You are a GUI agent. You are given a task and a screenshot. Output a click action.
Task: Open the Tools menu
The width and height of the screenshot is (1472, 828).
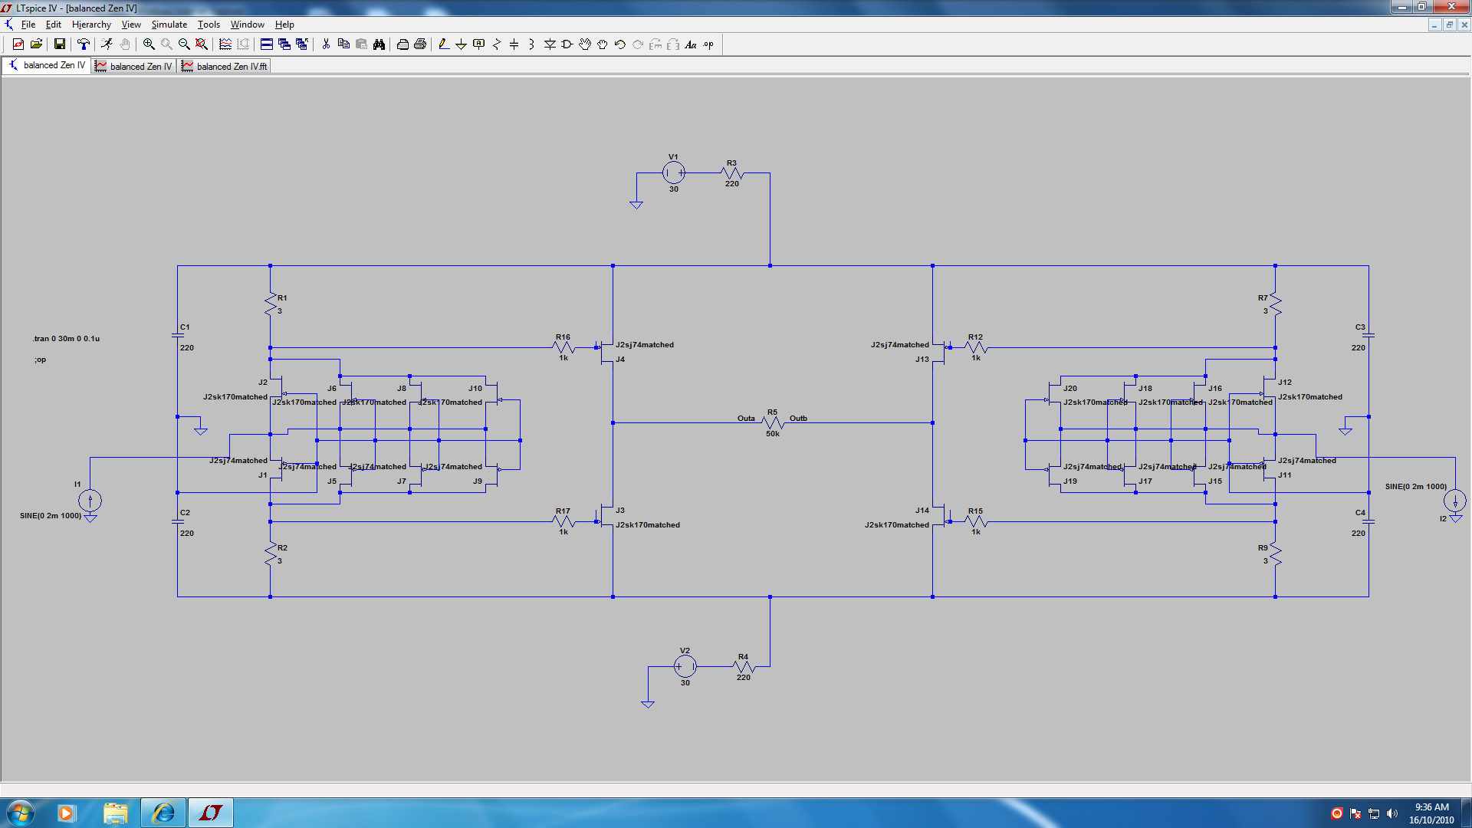point(209,25)
